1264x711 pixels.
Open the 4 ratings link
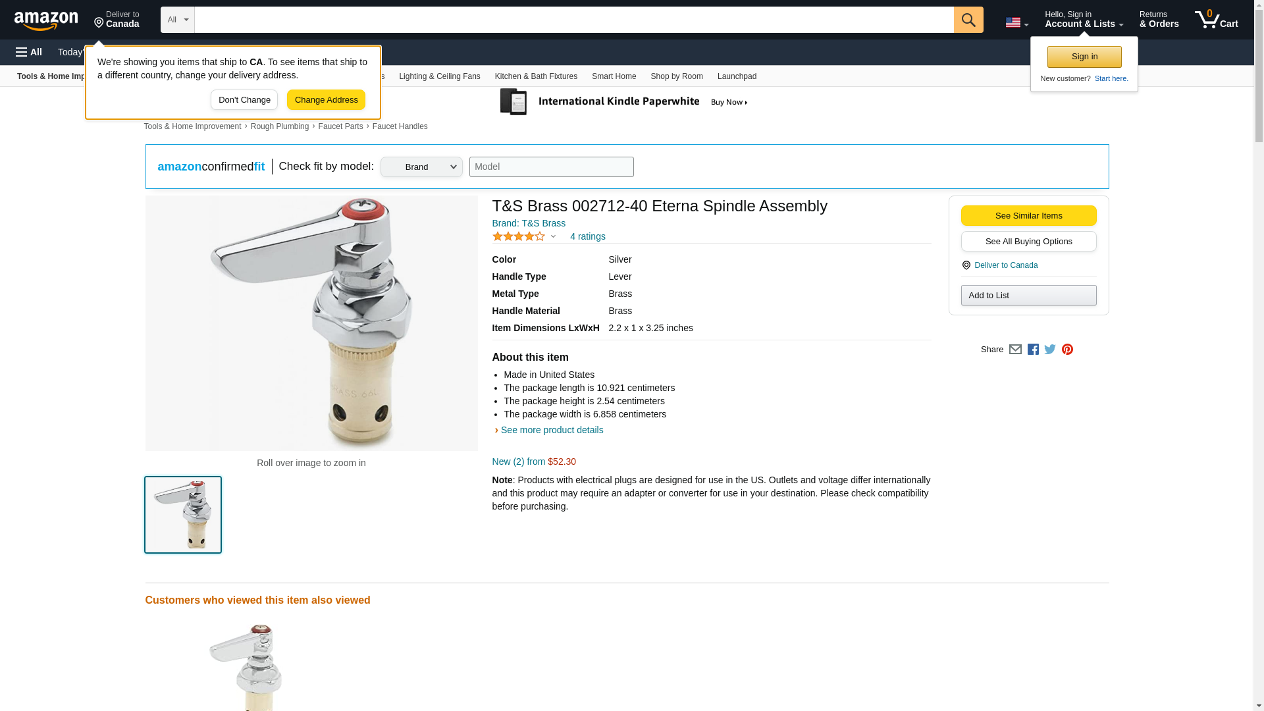[x=587, y=236]
